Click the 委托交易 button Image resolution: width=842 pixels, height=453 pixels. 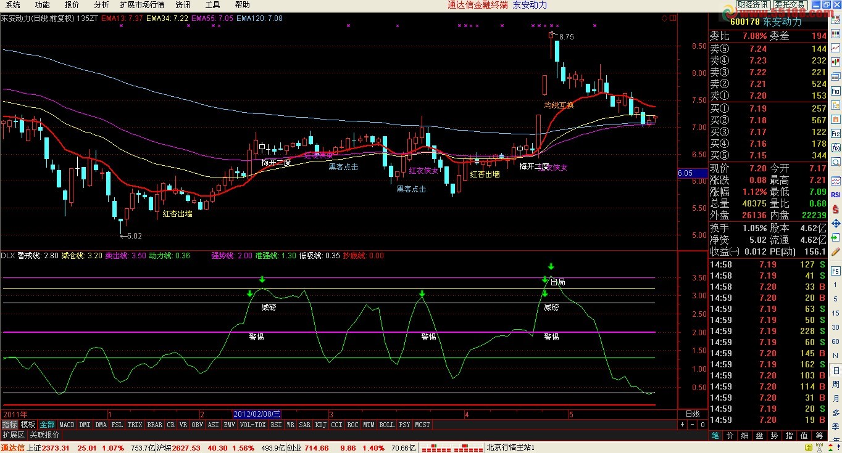(790, 5)
